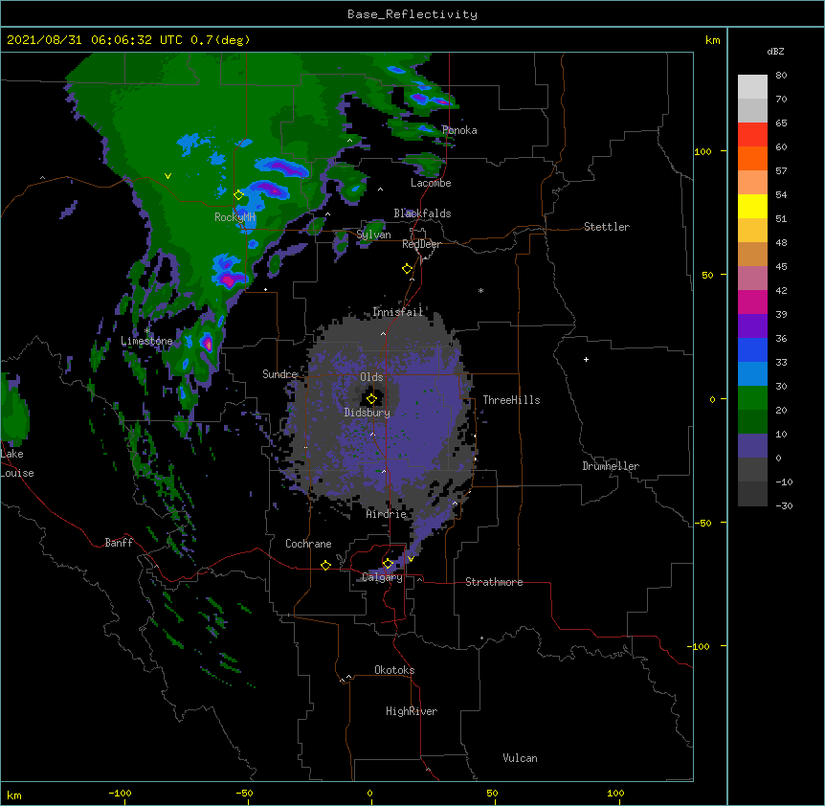The width and height of the screenshot is (825, 806).
Task: Click the 100 tick on the right km axis
Action: 702,151
